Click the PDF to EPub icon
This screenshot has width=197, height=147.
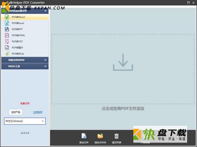(x=7, y=54)
